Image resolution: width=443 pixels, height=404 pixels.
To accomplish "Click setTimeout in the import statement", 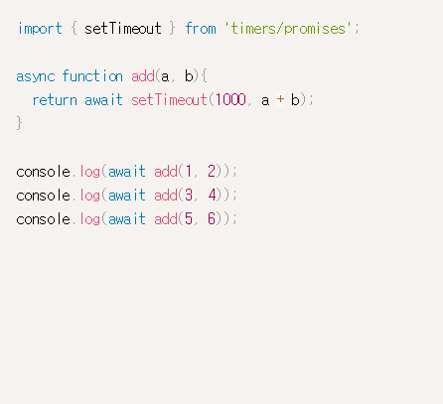I will coord(123,28).
